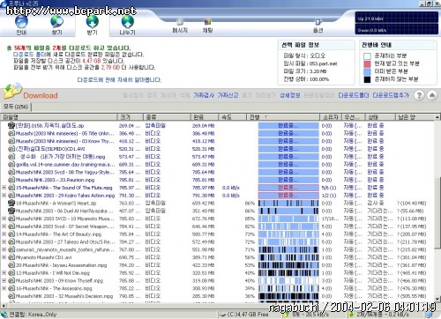
Task: Click the zip icon of 18-Musashi Nhk A Woman'S Heart
Action: pyautogui.click(x=11, y=203)
